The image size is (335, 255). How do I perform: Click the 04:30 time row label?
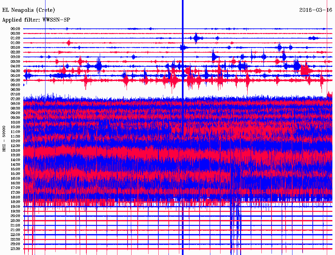tap(15, 71)
